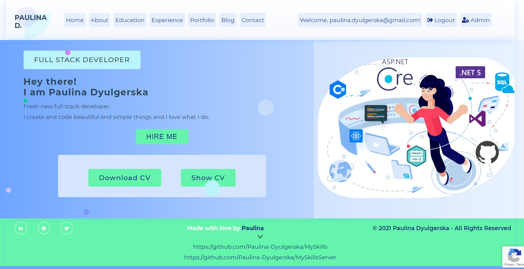Click the ASP.NET Core logo
This screenshot has width=524, height=269.
[395, 75]
